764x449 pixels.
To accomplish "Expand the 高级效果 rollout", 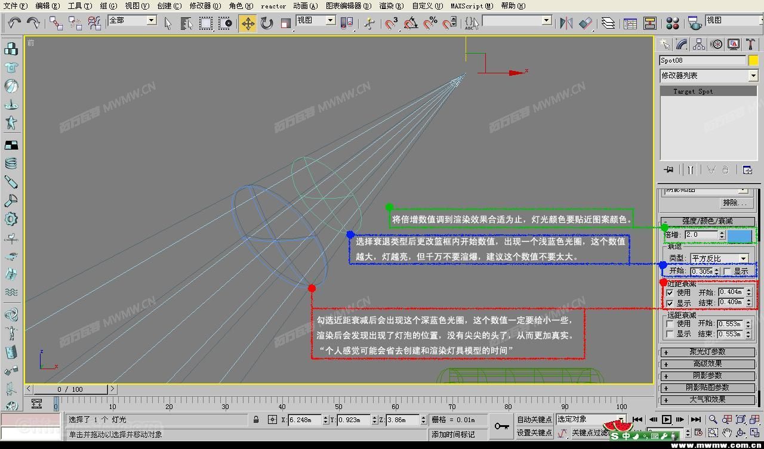I will coord(707,364).
